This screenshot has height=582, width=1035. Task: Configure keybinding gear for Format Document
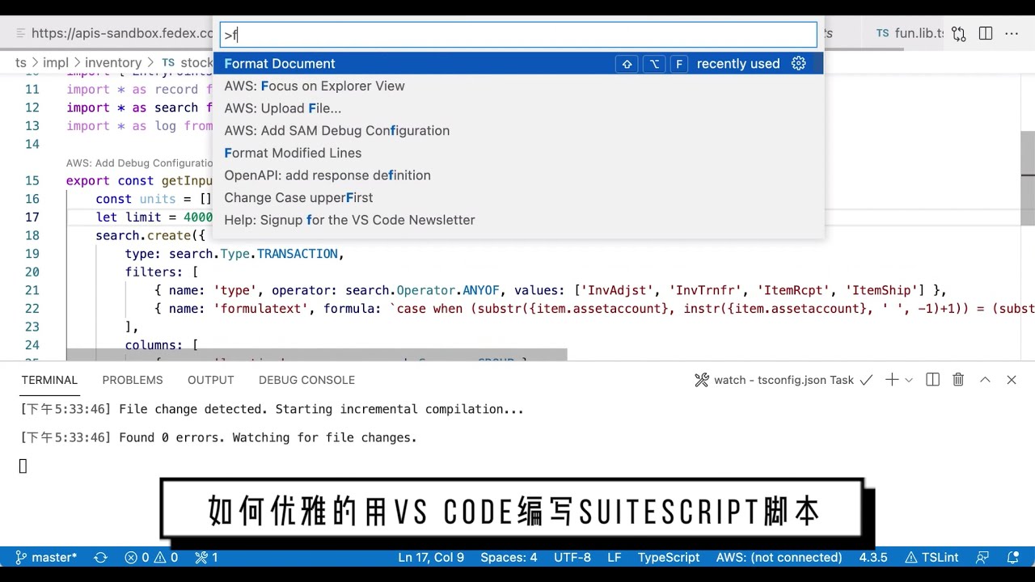pyautogui.click(x=799, y=63)
